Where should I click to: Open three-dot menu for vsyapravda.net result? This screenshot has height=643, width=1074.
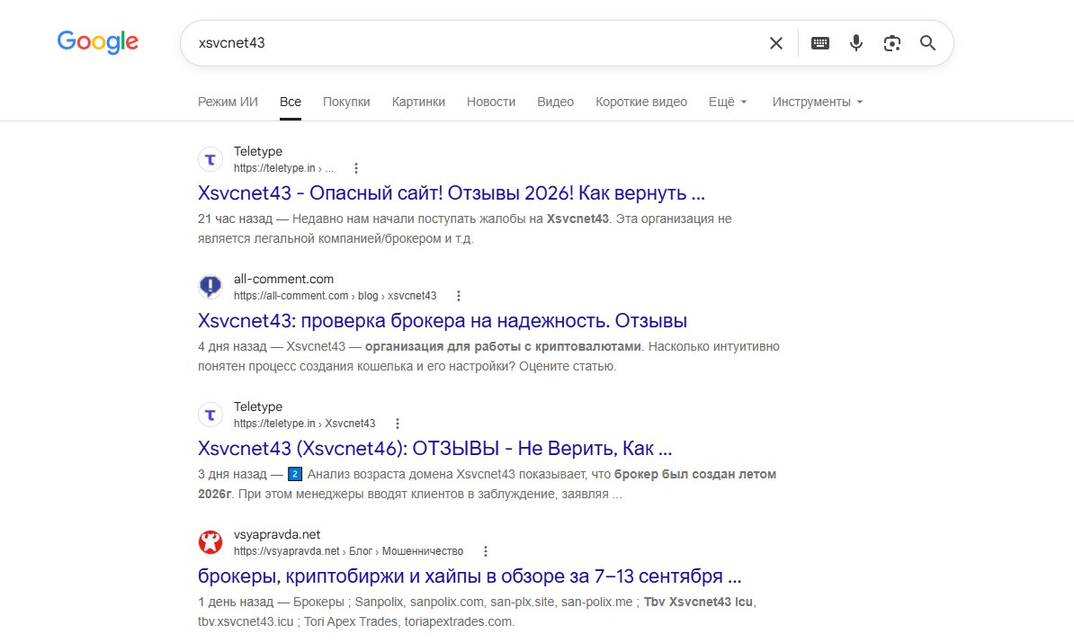(485, 551)
